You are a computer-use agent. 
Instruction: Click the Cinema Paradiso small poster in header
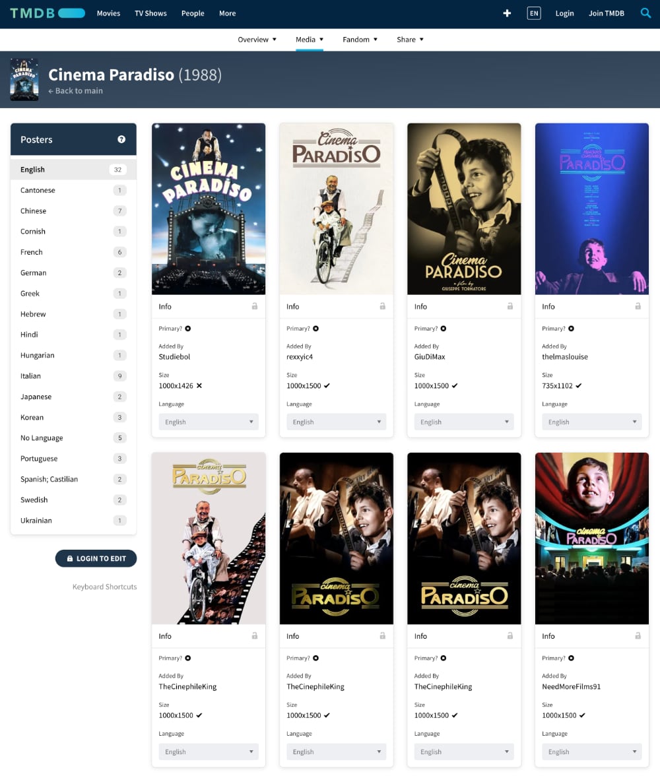[24, 80]
